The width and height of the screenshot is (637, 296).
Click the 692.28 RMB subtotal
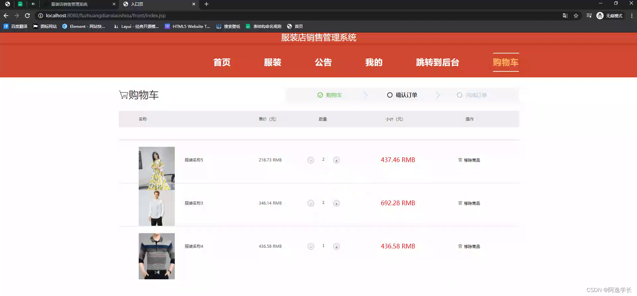pos(398,203)
